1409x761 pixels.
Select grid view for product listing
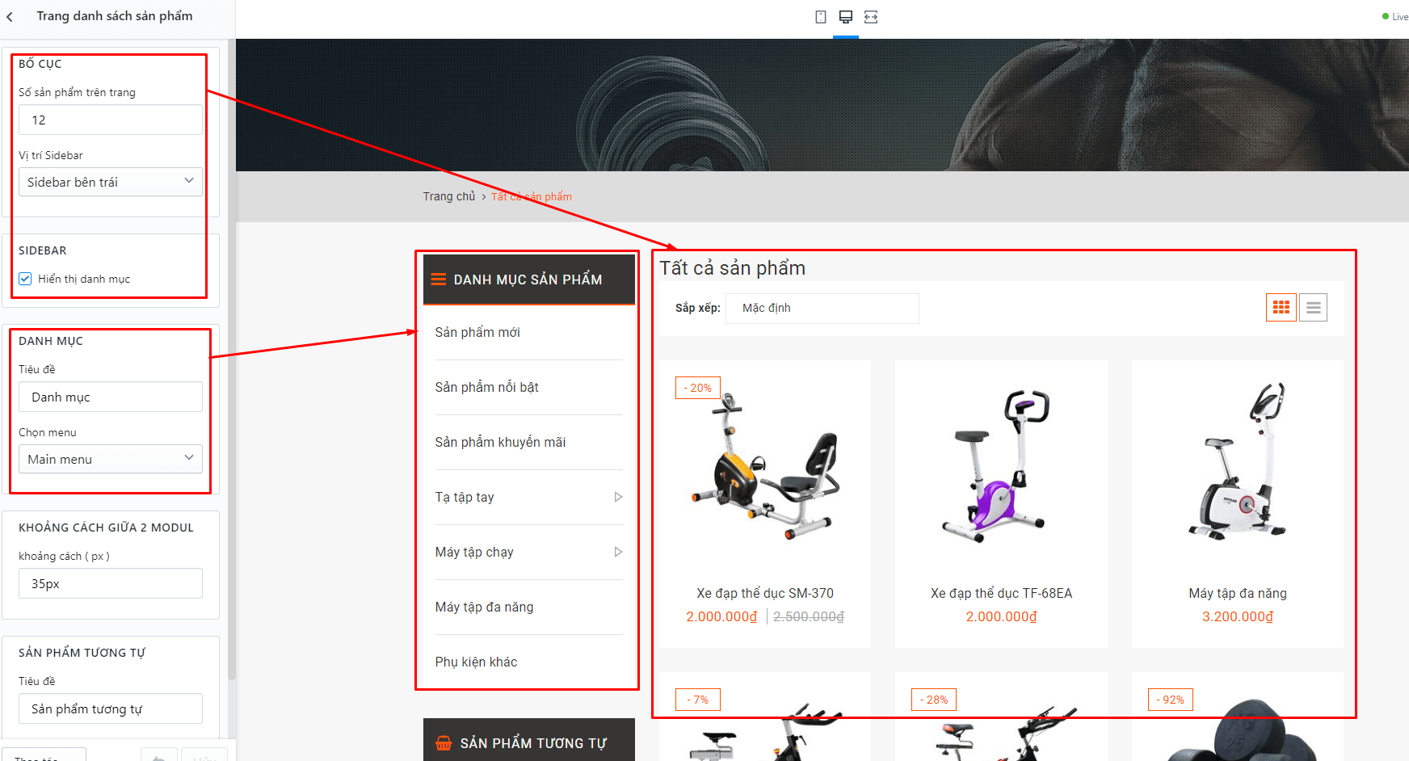[x=1281, y=307]
